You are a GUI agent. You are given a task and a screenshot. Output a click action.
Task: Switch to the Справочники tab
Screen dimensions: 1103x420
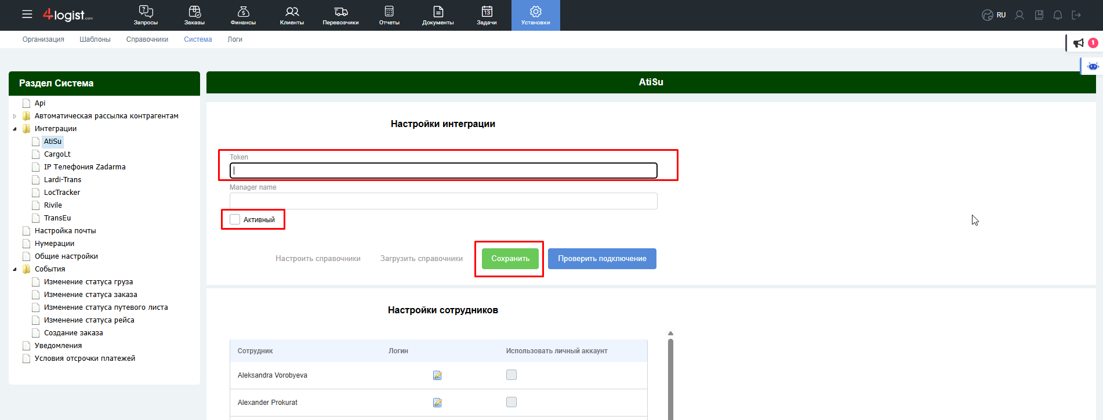[x=147, y=39]
